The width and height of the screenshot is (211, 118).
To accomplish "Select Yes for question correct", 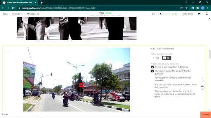I will [156, 58].
